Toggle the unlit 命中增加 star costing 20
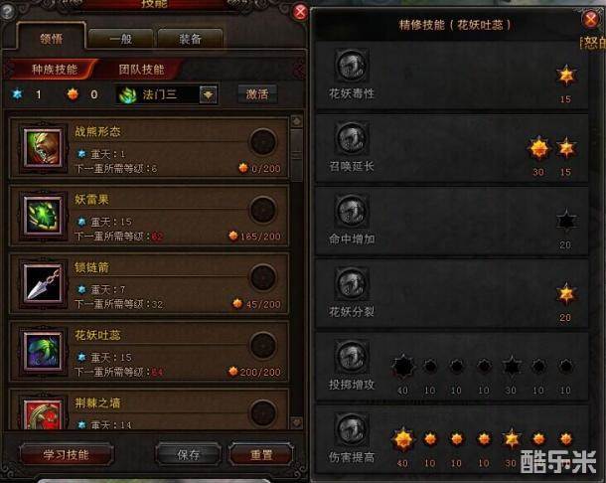606x483 pixels. pyautogui.click(x=566, y=222)
